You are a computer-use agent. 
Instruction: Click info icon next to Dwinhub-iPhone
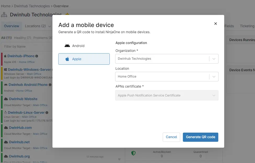click(37, 56)
